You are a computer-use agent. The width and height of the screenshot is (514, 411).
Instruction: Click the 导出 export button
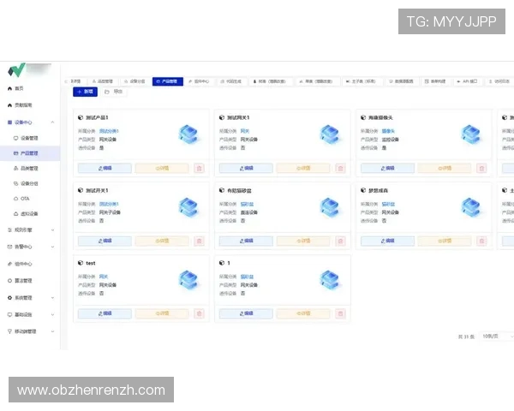click(113, 92)
